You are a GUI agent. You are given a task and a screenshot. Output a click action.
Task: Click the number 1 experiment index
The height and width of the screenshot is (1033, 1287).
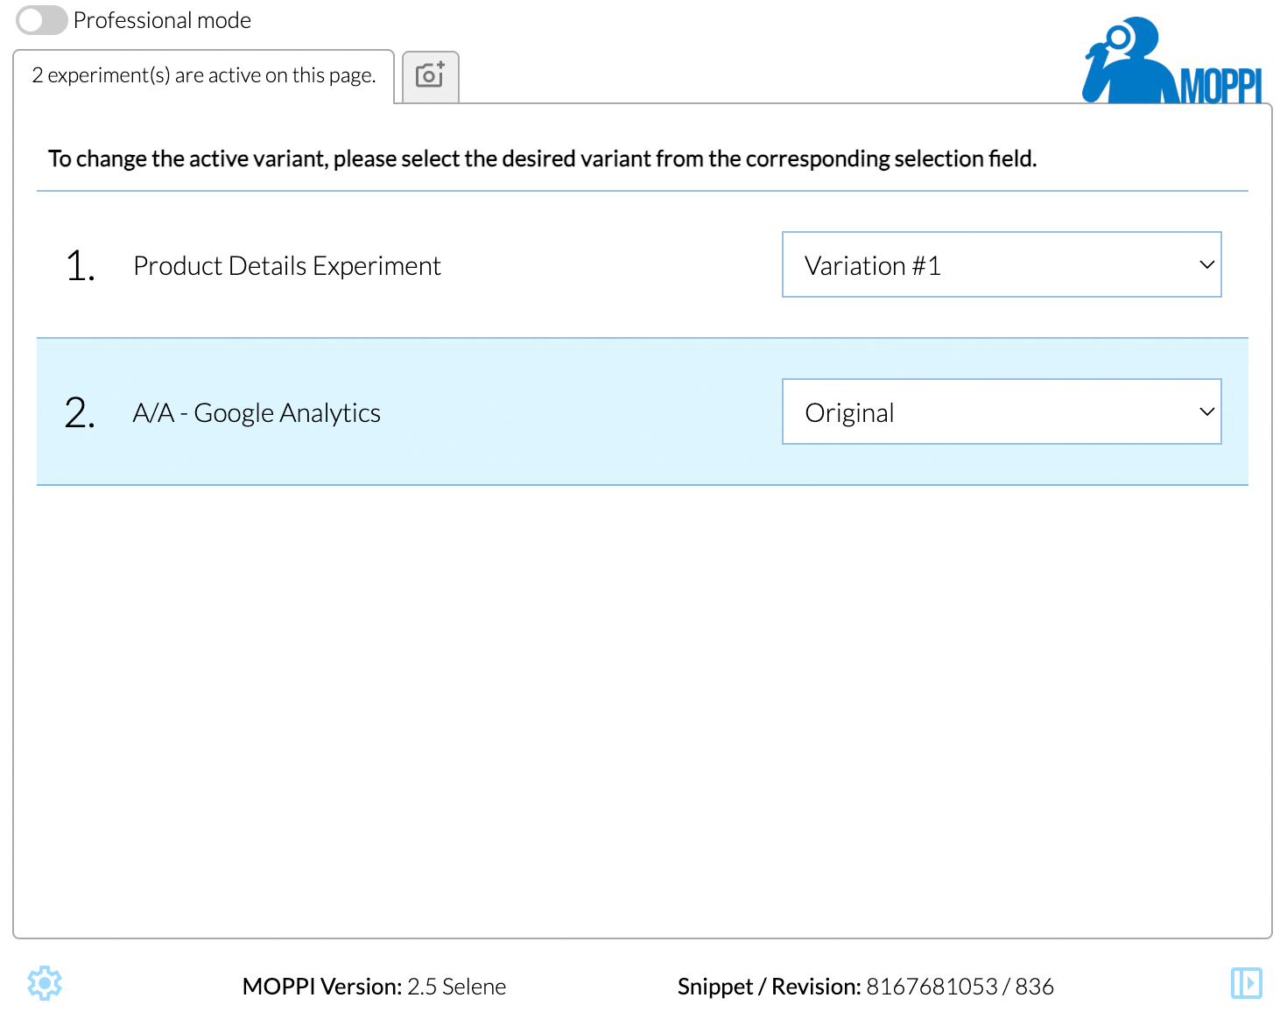[x=80, y=266]
